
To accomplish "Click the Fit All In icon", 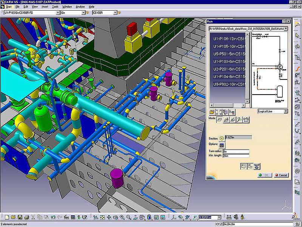I will (x=102, y=217).
